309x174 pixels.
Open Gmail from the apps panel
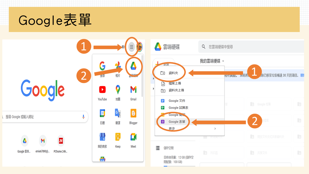pyautogui.click(x=133, y=93)
